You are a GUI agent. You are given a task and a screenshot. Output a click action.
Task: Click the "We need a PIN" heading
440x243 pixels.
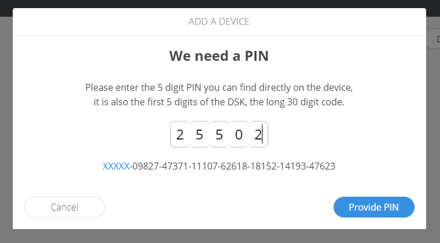[x=219, y=56]
